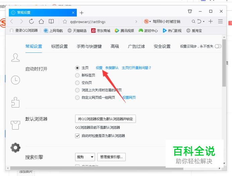Click 将QQ浏览器设置为默认浏览器并锁定 button
Viewport: 232px width, 176px height.
pos(105,119)
